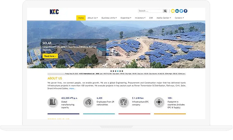Select the first carousel dot
Screen dimensions: 233x140
[111, 71]
